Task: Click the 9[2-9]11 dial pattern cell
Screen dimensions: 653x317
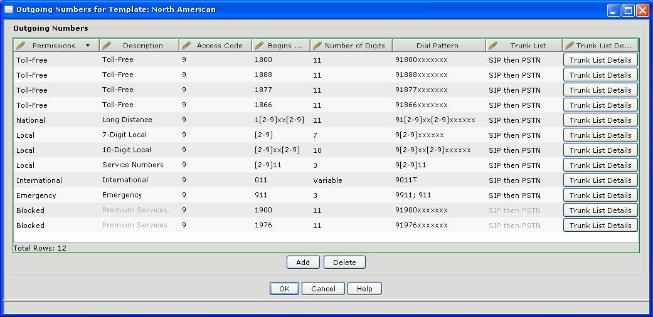Action: point(439,165)
